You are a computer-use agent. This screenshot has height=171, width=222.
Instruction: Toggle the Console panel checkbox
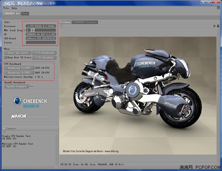click(x=4, y=129)
